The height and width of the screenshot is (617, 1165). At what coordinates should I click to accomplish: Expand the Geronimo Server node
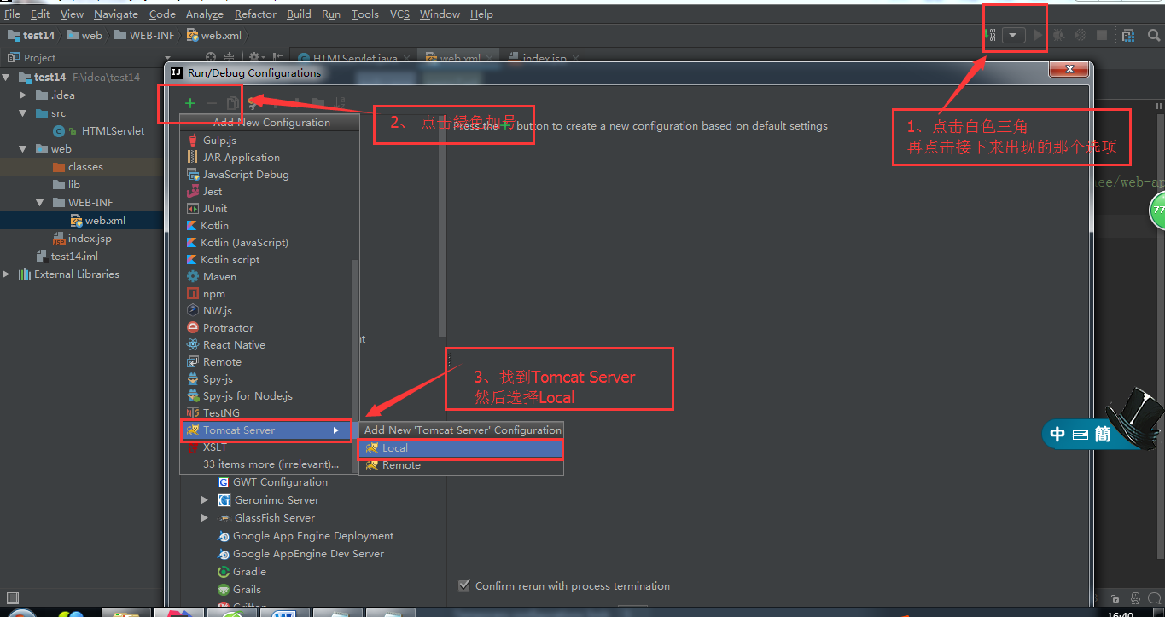coord(205,500)
